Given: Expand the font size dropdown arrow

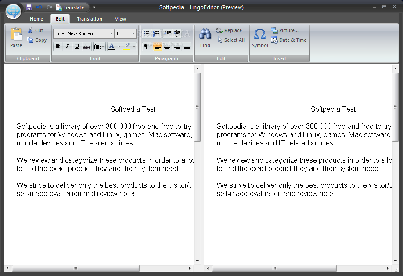Looking at the screenshot, I should tap(133, 33).
